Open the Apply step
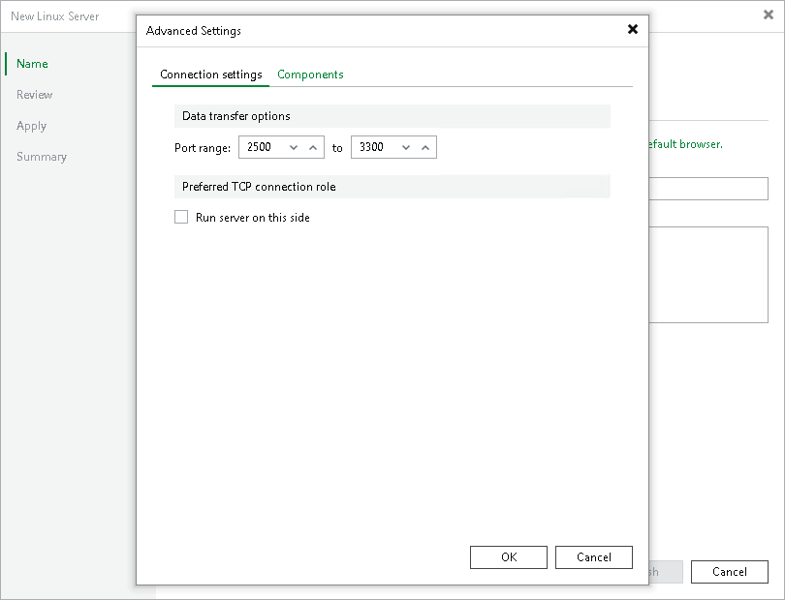785x600 pixels. (x=31, y=125)
